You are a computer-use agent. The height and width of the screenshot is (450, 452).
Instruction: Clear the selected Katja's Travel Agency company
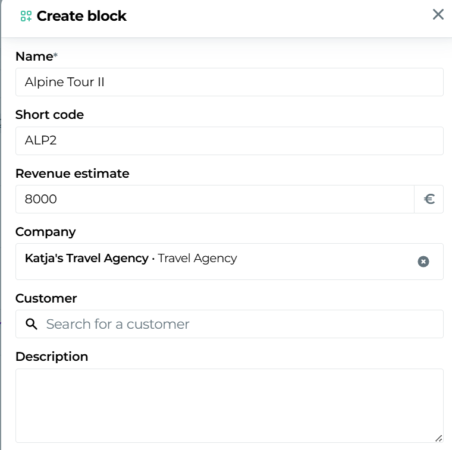click(x=423, y=262)
